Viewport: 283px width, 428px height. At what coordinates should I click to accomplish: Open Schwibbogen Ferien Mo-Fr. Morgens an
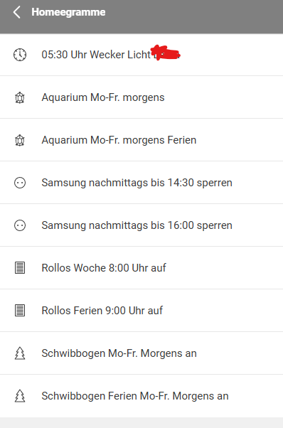point(141,396)
